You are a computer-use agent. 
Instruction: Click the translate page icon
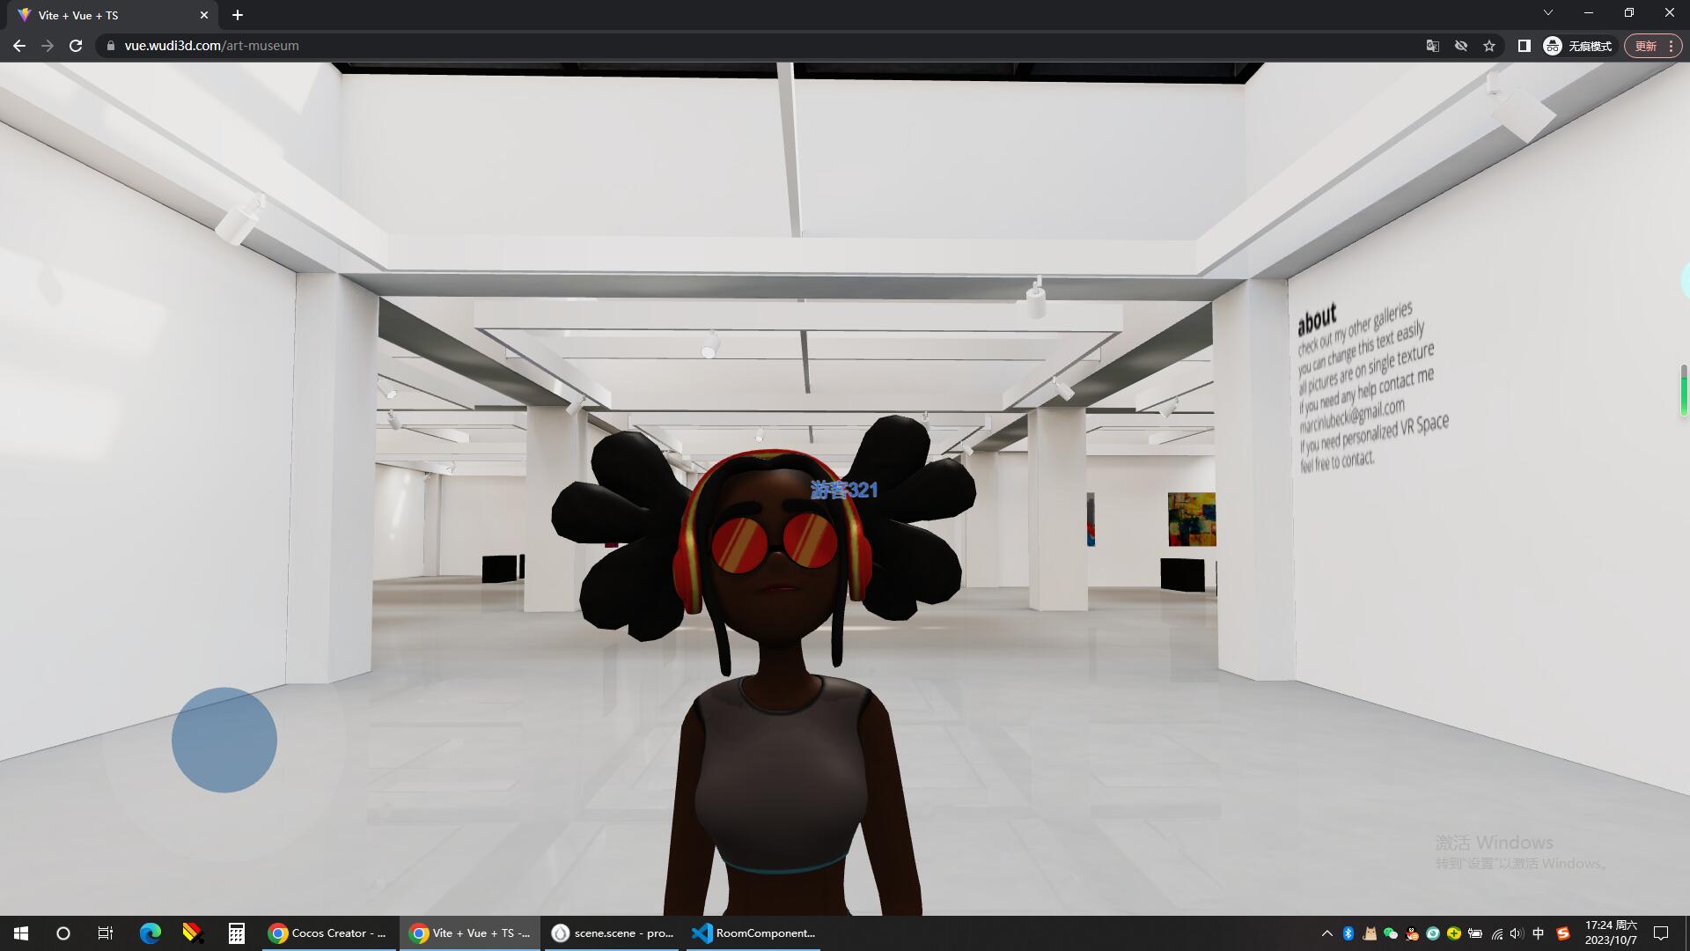click(x=1432, y=46)
